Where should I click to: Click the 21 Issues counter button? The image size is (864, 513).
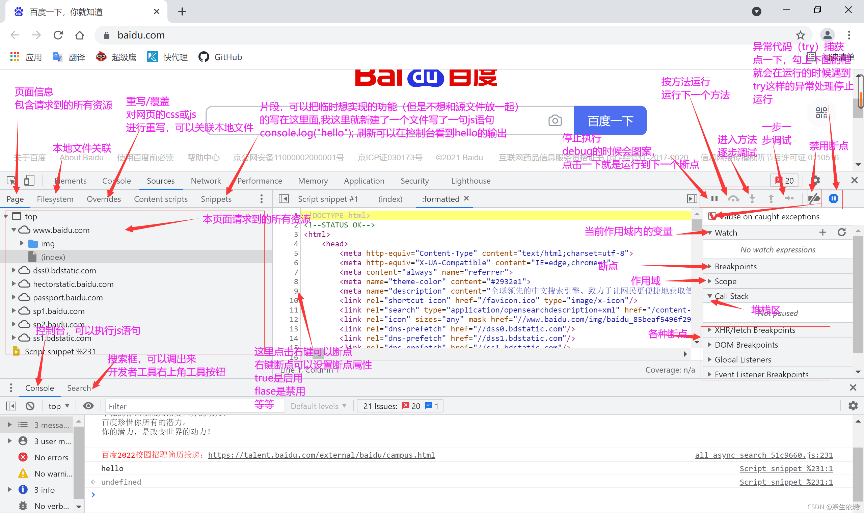400,406
